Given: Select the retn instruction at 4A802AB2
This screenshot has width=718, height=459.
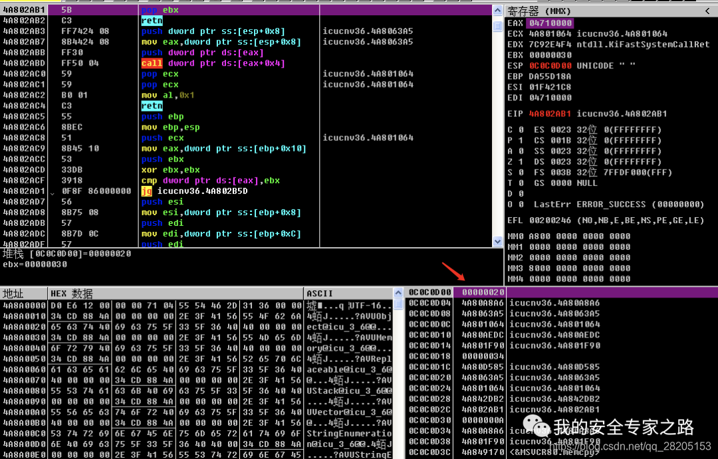Looking at the screenshot, I should click(152, 20).
